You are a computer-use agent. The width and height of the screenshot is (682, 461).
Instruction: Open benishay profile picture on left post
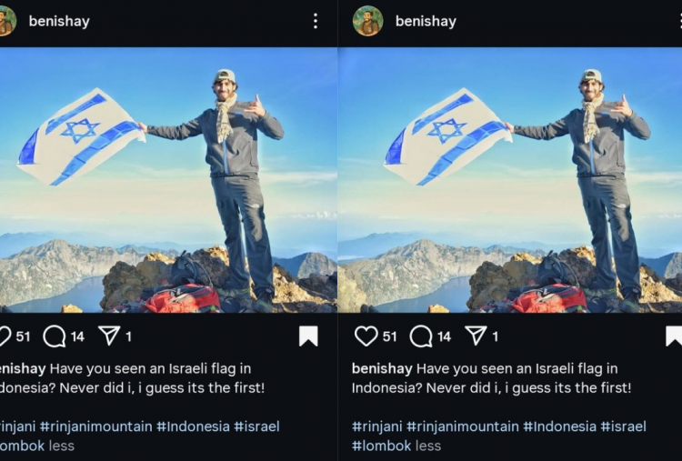coord(6,21)
